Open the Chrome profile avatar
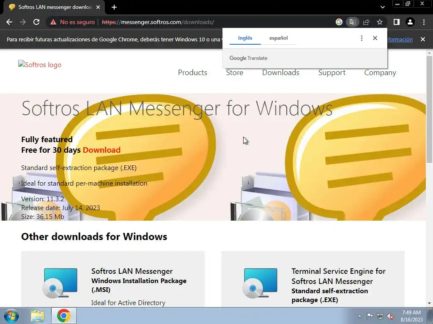433x324 pixels. coord(410,22)
